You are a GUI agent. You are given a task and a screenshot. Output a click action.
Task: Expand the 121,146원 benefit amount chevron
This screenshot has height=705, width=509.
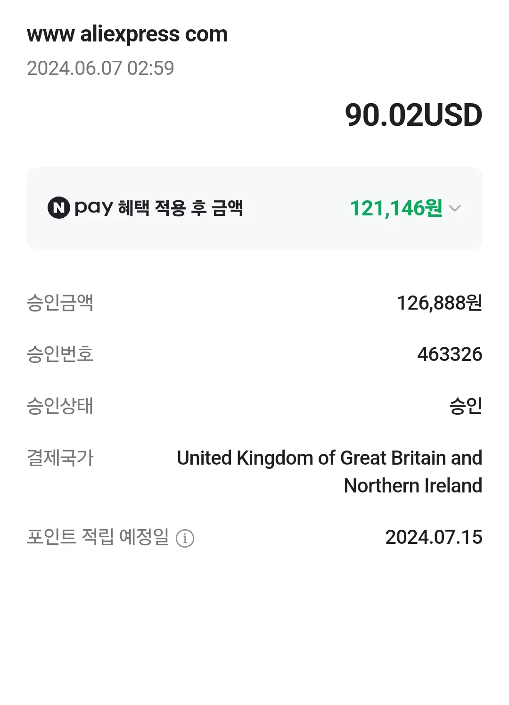coord(455,208)
